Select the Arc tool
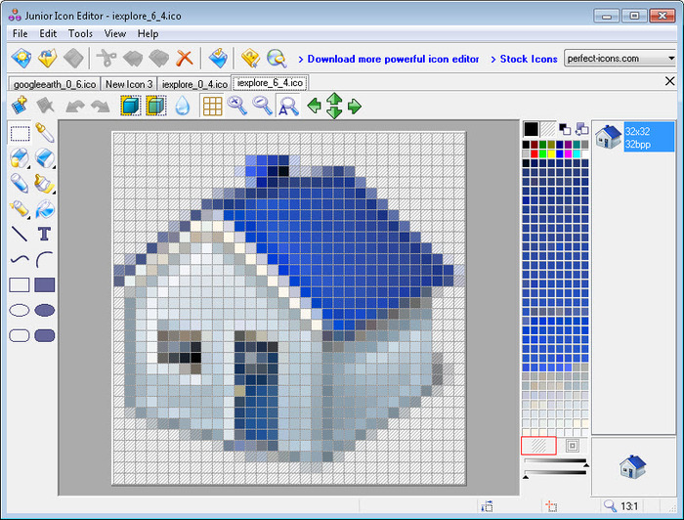Viewport: 684px width, 520px height. (45, 259)
